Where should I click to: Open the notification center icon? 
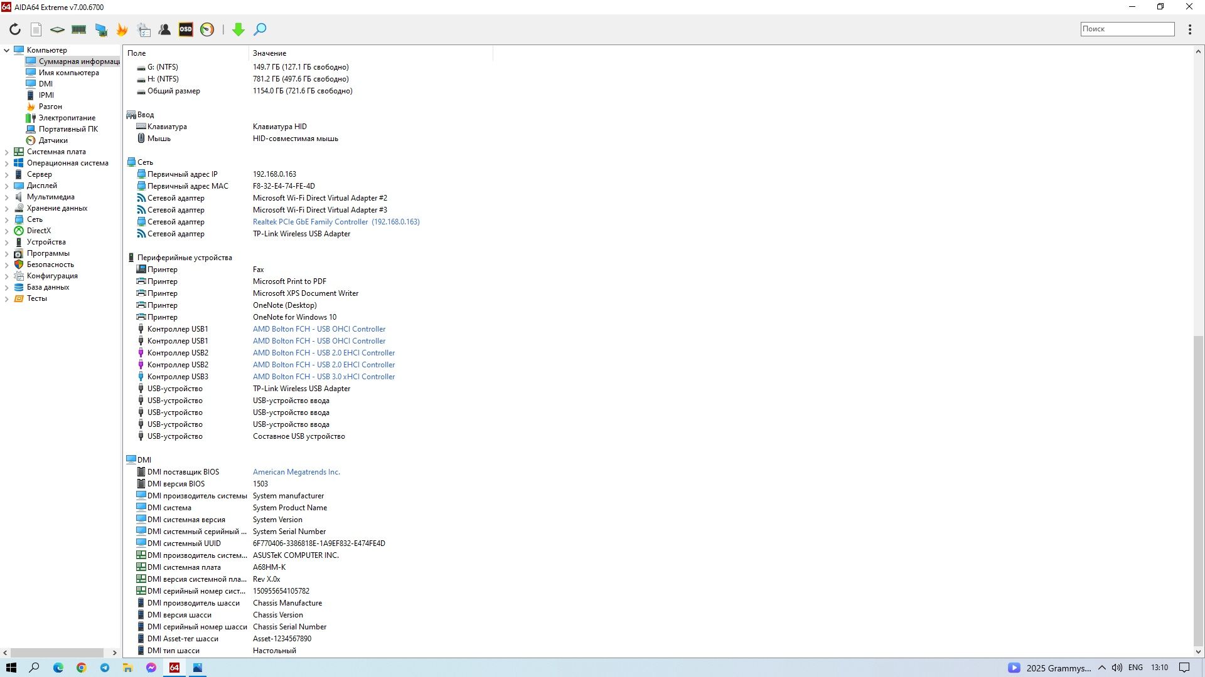(1184, 668)
